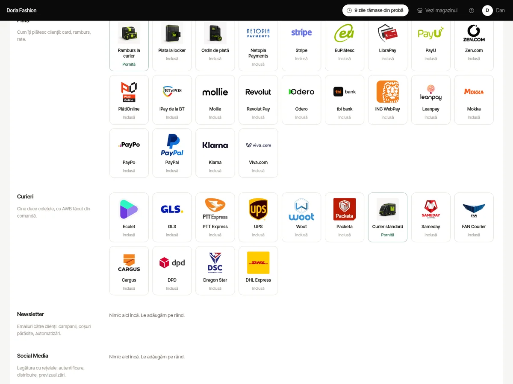Open the PayU payment card
The width and height of the screenshot is (513, 384).
click(x=431, y=46)
